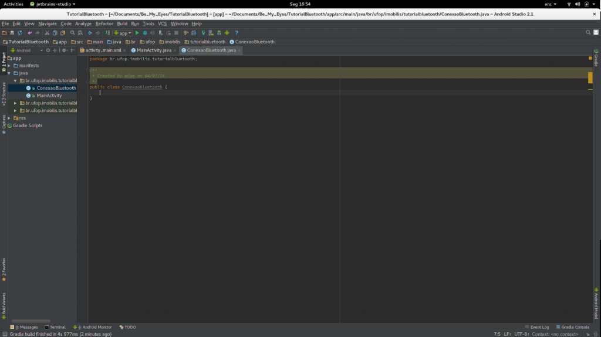Click the Copy toolbar icon
This screenshot has width=601, height=337.
(x=55, y=33)
